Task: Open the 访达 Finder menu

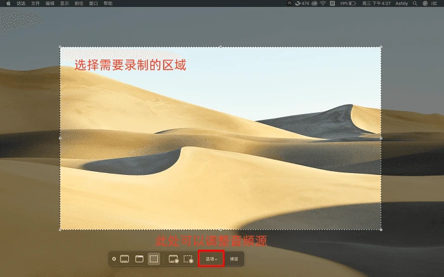Action: click(21, 3)
